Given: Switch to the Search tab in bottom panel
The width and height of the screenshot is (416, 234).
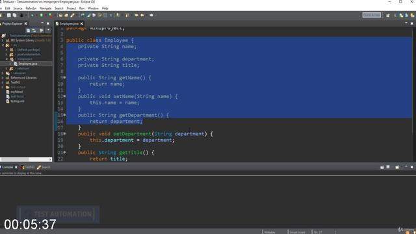Looking at the screenshot, I should (44, 167).
